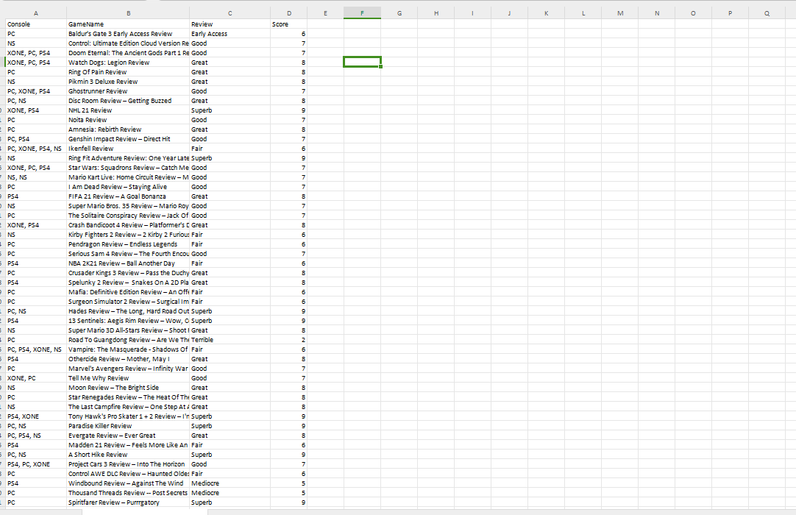
Task: Select column A header
Action: coord(35,13)
